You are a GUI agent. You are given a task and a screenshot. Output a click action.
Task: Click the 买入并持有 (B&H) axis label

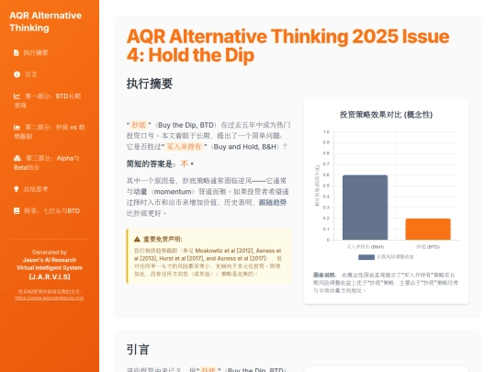tap(365, 247)
